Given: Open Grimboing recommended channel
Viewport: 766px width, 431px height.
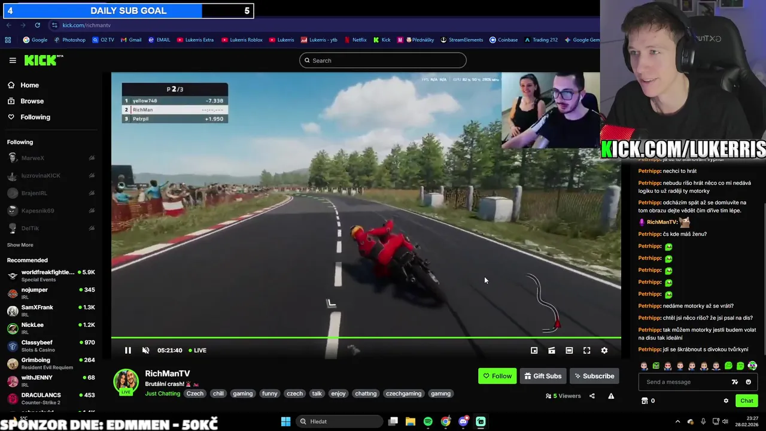Looking at the screenshot, I should click(51, 363).
